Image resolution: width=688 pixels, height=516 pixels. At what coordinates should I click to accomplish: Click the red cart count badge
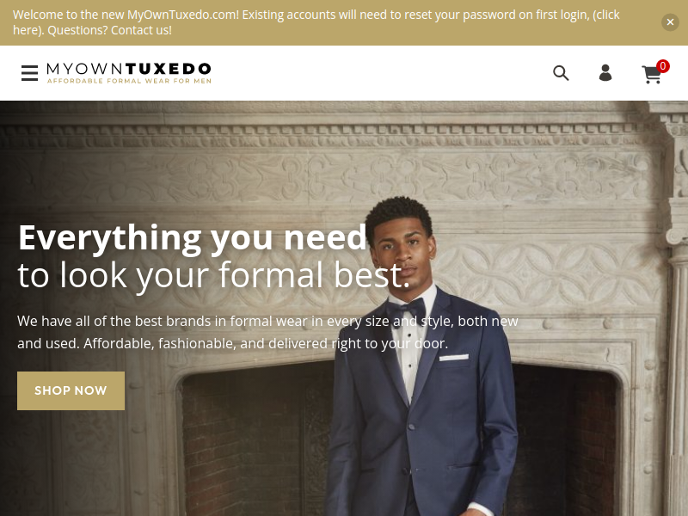[x=662, y=66]
